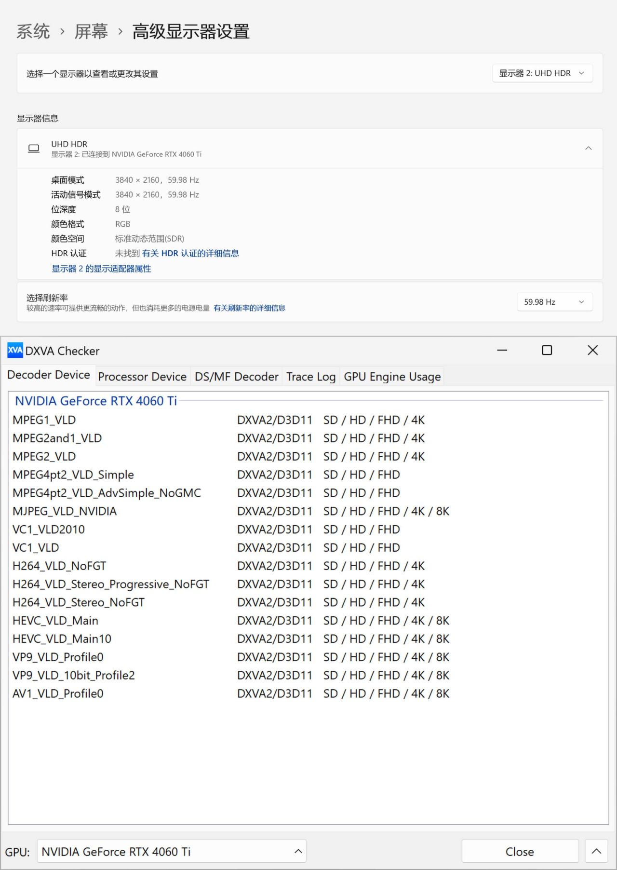Image resolution: width=617 pixels, height=870 pixels.
Task: Click the up-arrow button next to Close
Action: [x=596, y=852]
